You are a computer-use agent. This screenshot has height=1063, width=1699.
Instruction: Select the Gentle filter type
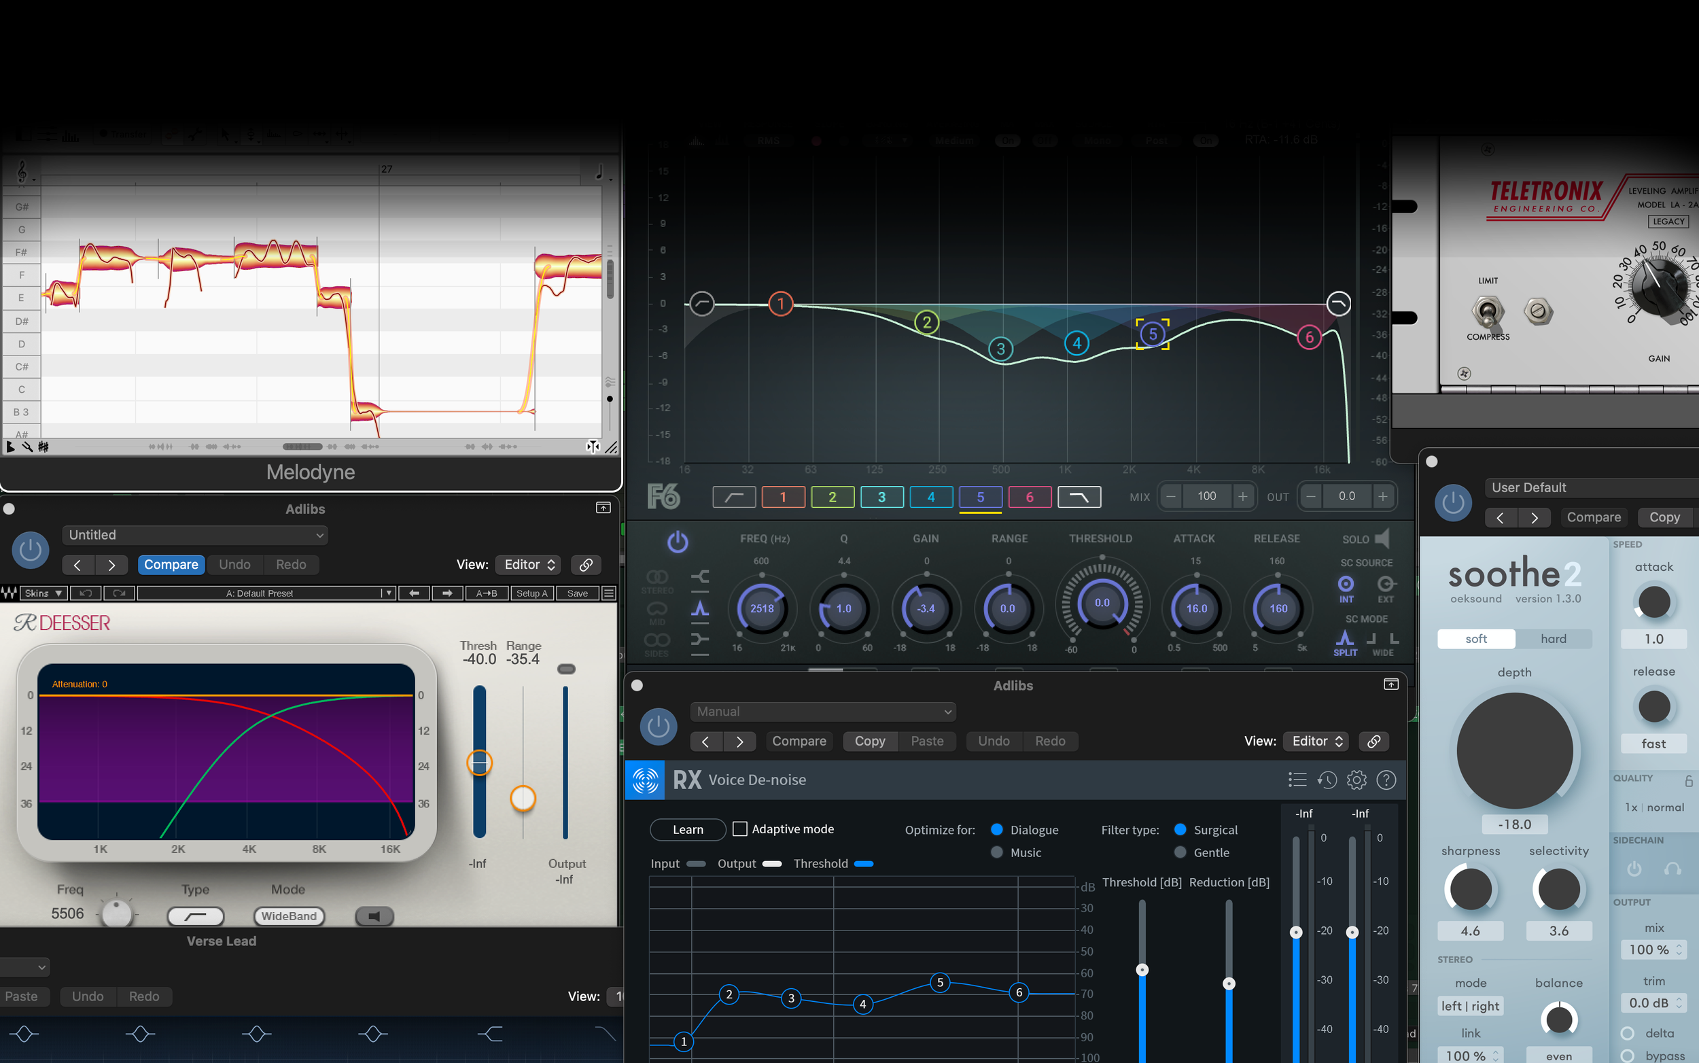pos(1180,852)
